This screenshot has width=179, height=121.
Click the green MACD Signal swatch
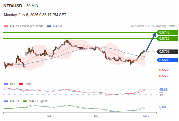pos(25,101)
